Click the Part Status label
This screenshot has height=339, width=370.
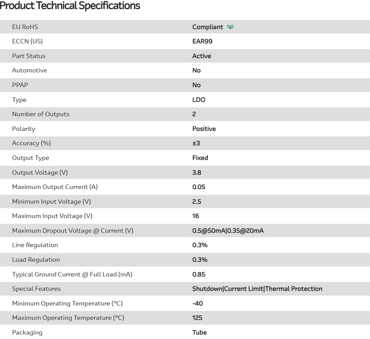point(29,56)
